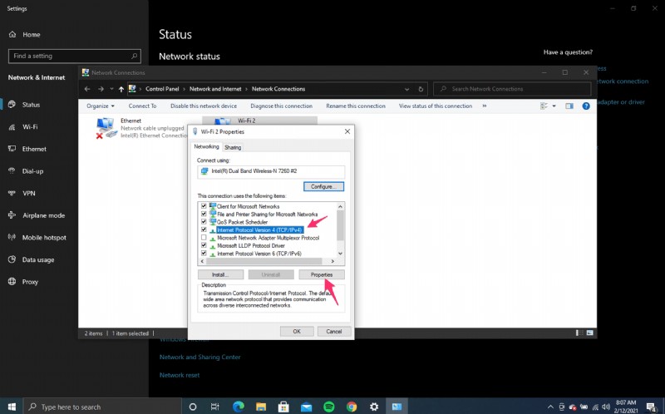Open Status page in Settings sidebar
The image size is (665, 414).
pyautogui.click(x=31, y=105)
